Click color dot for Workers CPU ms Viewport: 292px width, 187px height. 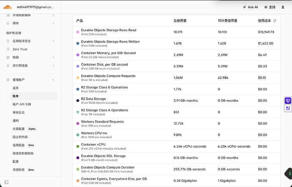[78, 135]
